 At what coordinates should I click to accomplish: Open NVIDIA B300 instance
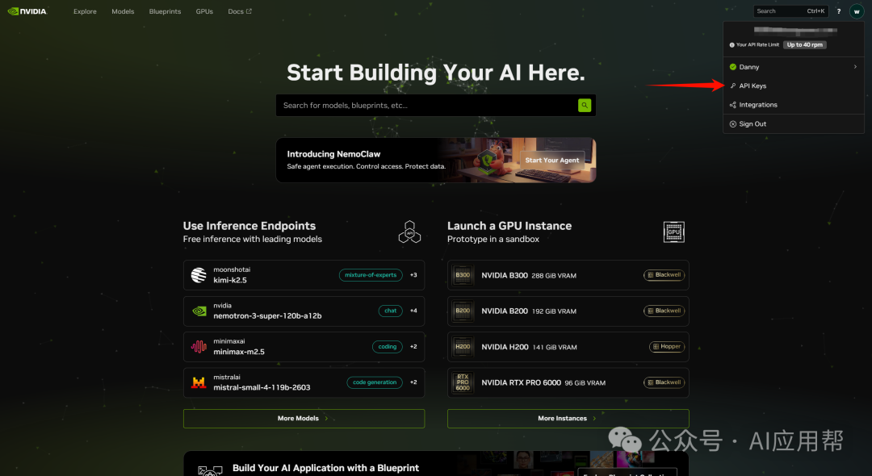(568, 275)
